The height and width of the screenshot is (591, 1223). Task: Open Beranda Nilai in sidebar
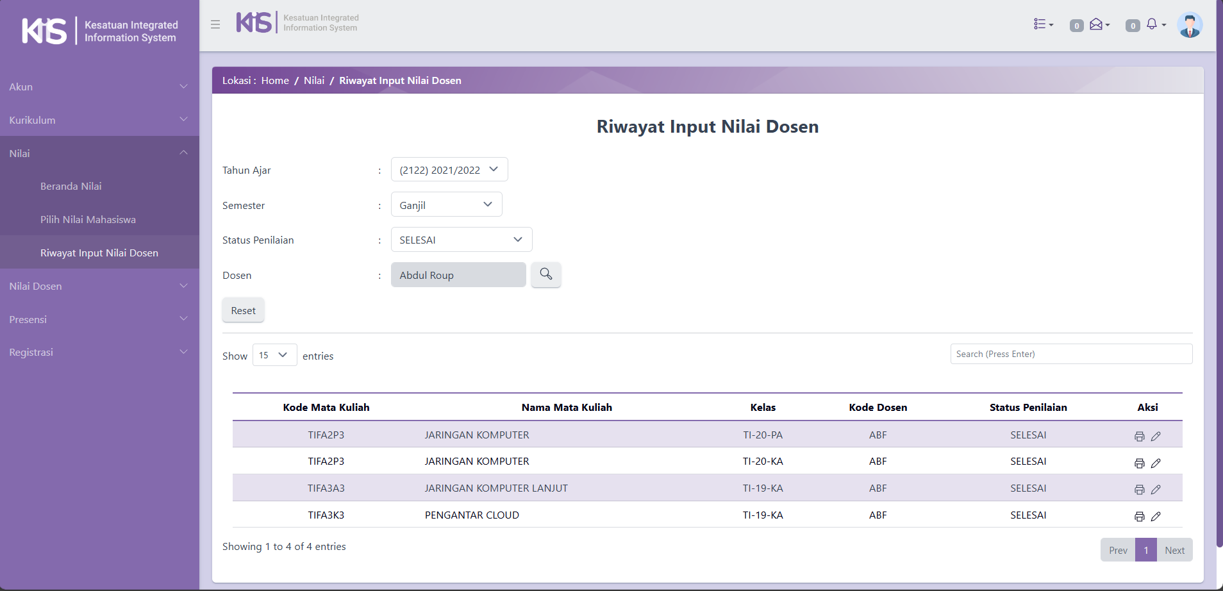pyautogui.click(x=71, y=187)
